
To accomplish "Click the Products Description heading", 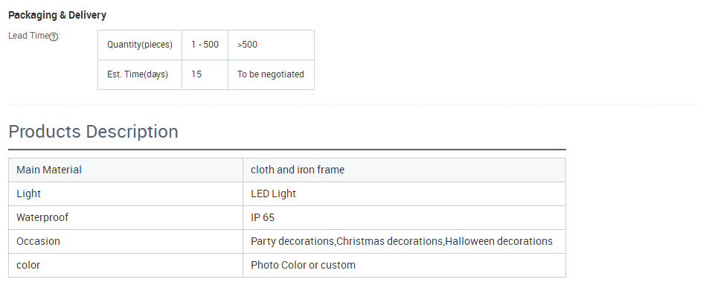I will (93, 132).
